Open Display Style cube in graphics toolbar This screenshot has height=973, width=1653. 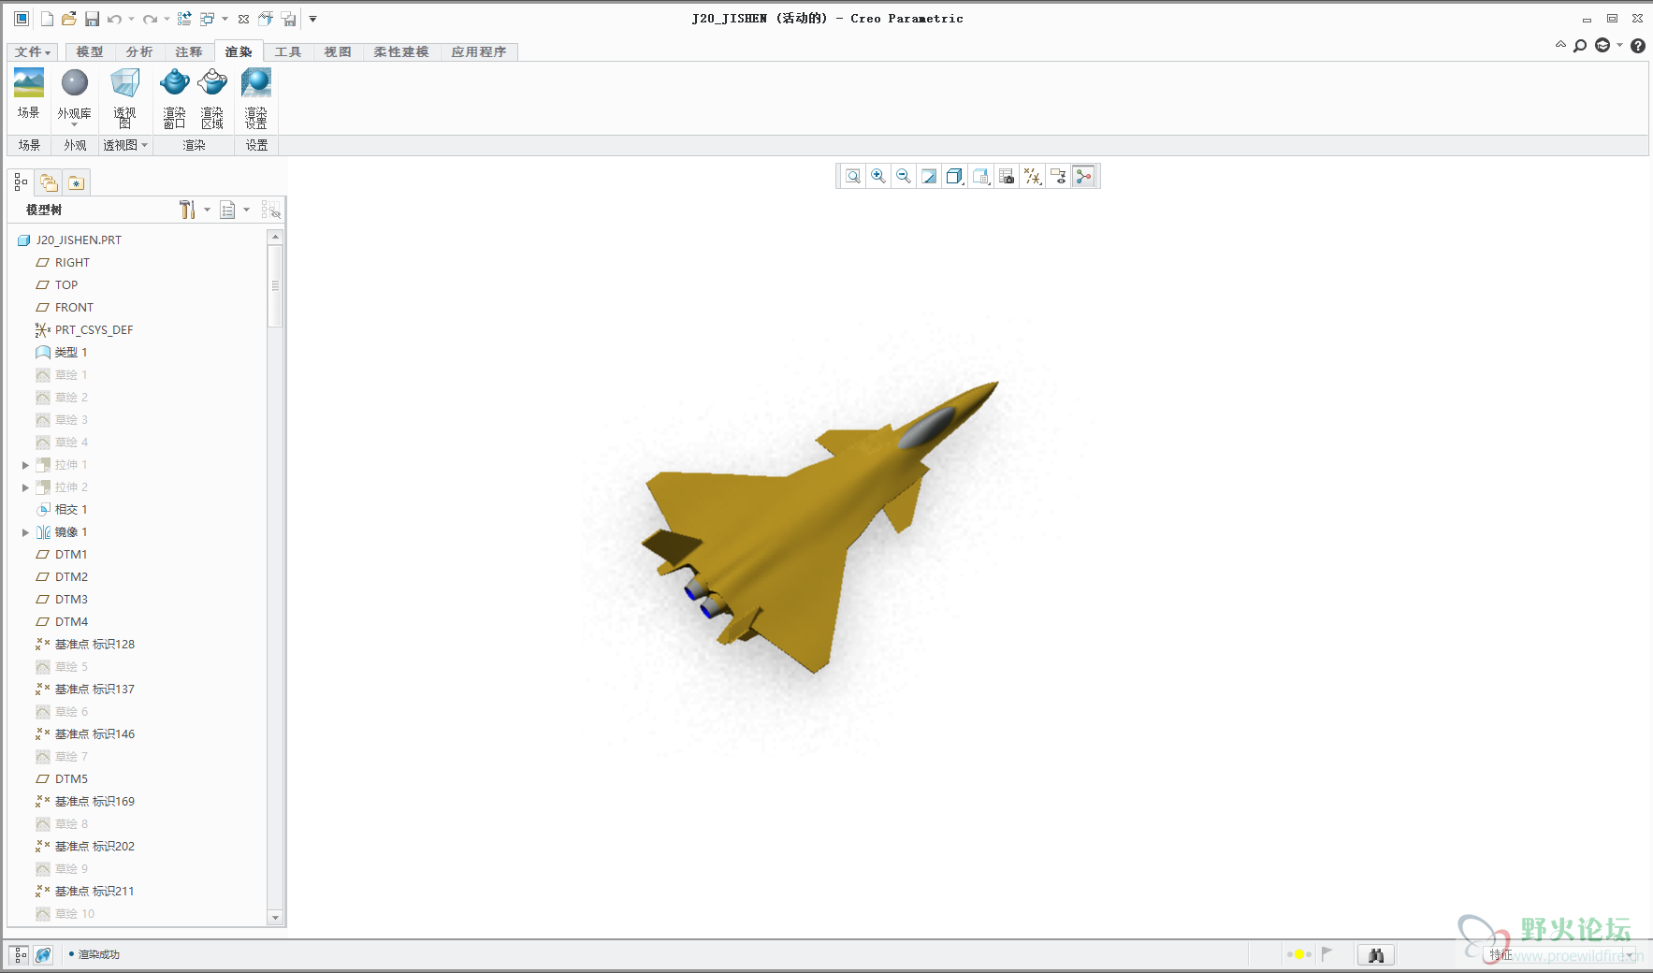(x=954, y=176)
